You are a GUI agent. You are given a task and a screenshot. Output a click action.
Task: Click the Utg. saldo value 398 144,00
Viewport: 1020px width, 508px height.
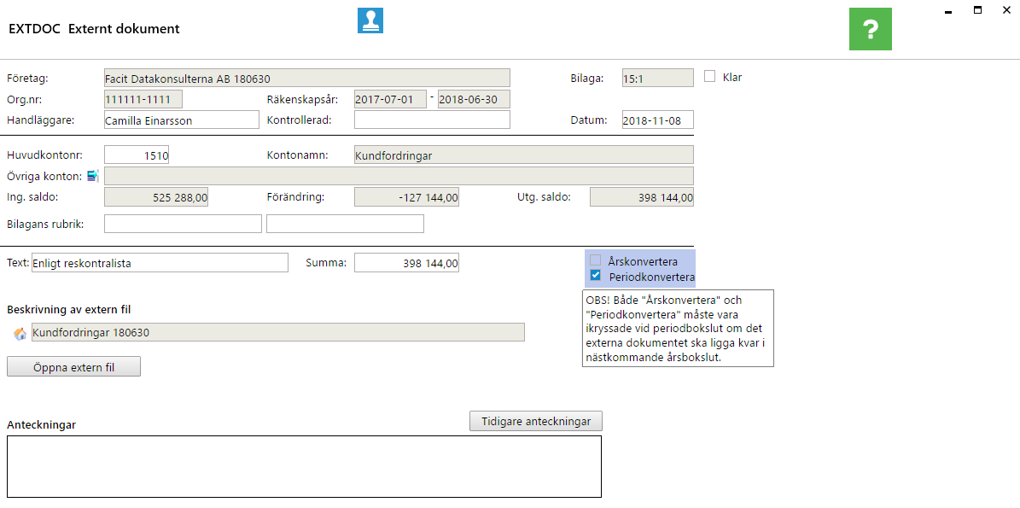pyautogui.click(x=642, y=197)
